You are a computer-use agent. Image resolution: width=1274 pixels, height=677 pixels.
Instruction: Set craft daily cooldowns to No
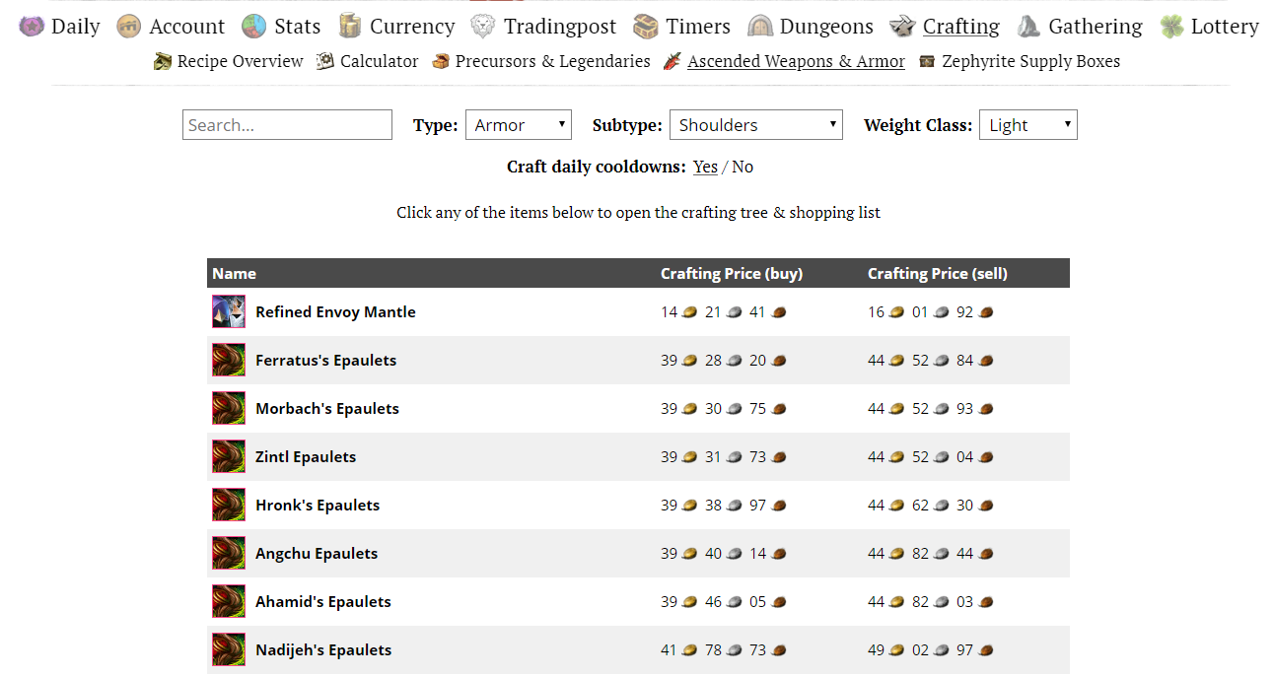[x=743, y=168]
